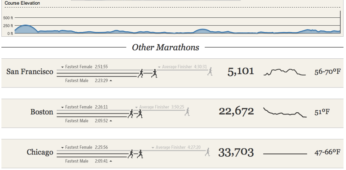The width and height of the screenshot is (346, 170).
Task: Click Boston Fastest Female label
Action: pos(79,107)
